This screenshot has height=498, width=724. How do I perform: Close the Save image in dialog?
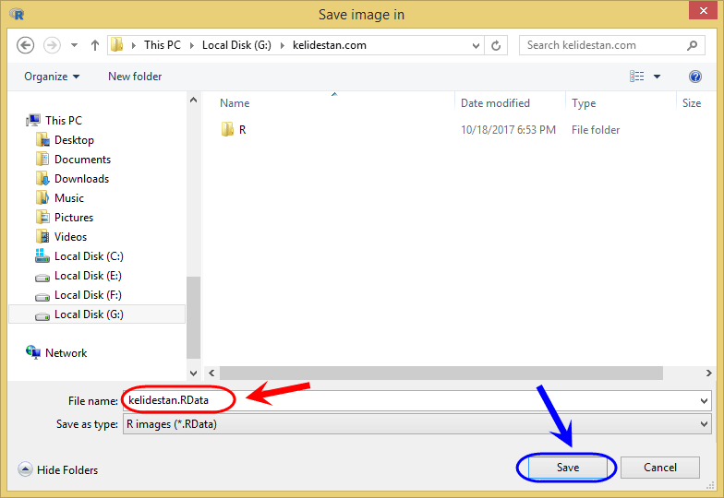703,10
